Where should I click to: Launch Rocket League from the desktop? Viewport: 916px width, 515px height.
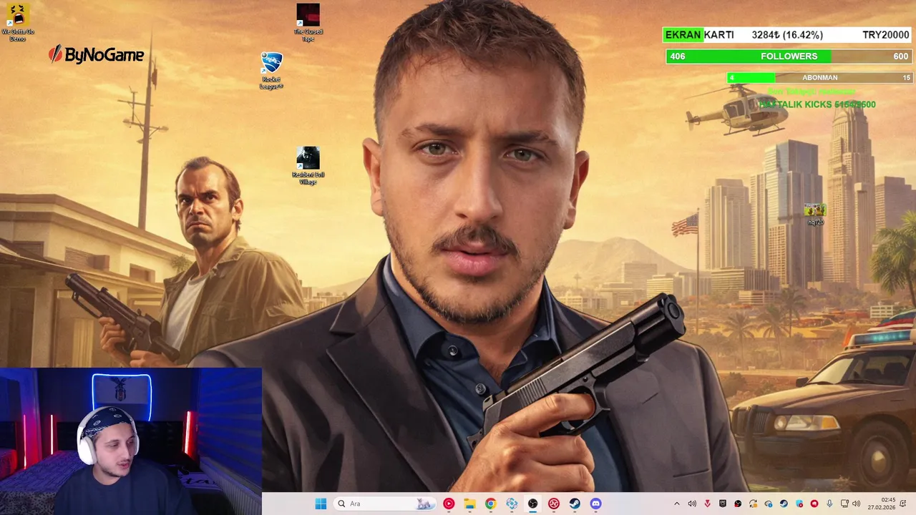271,70
